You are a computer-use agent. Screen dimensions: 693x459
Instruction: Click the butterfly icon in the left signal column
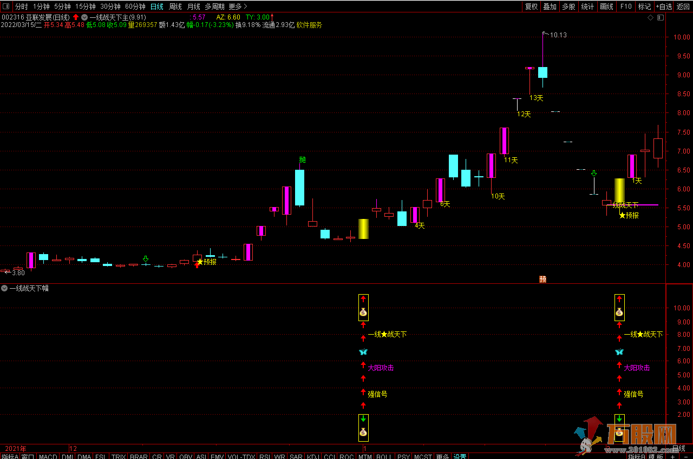(x=363, y=352)
